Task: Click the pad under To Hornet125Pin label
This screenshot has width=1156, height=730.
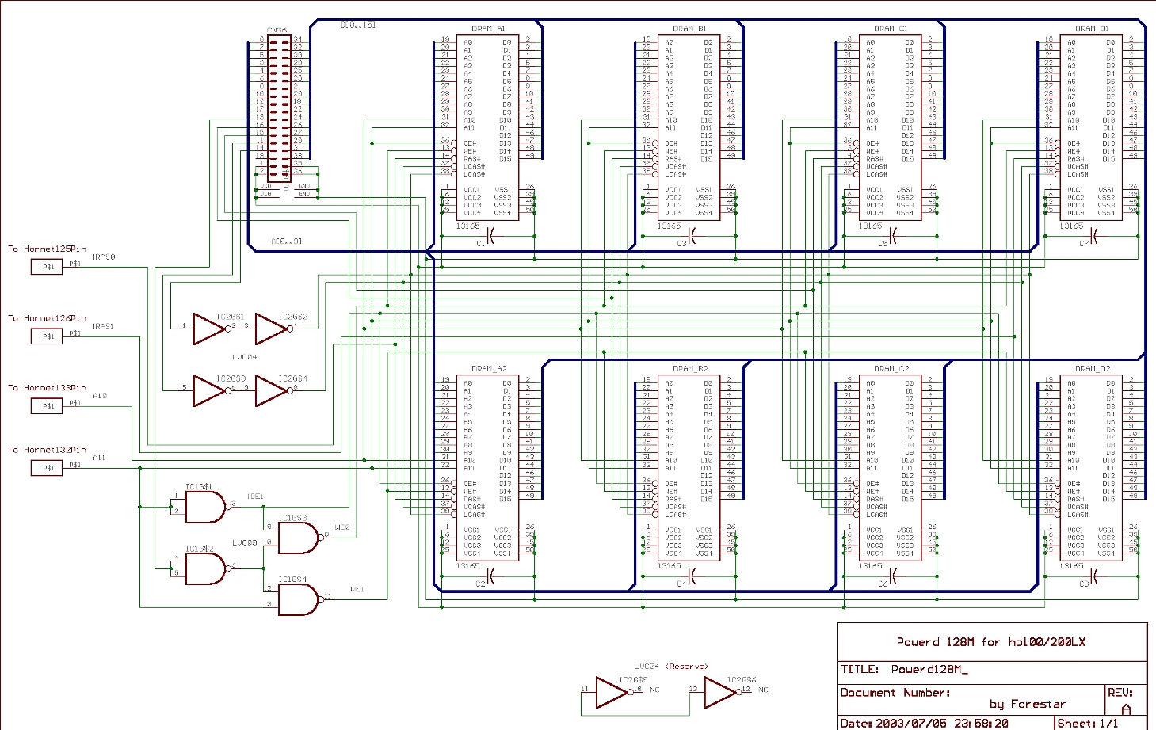Action: coord(48,267)
